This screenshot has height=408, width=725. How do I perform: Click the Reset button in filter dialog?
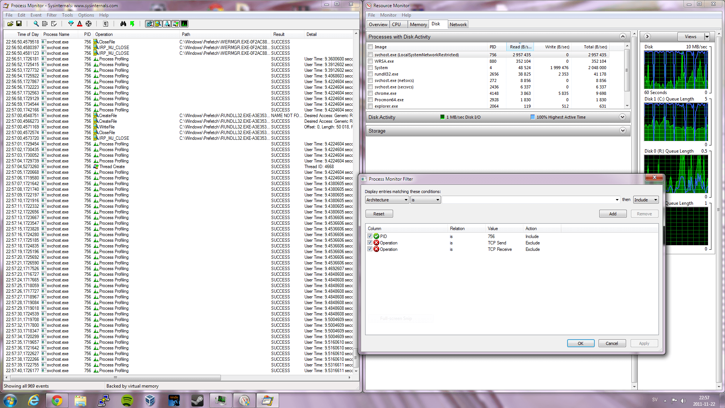click(379, 214)
